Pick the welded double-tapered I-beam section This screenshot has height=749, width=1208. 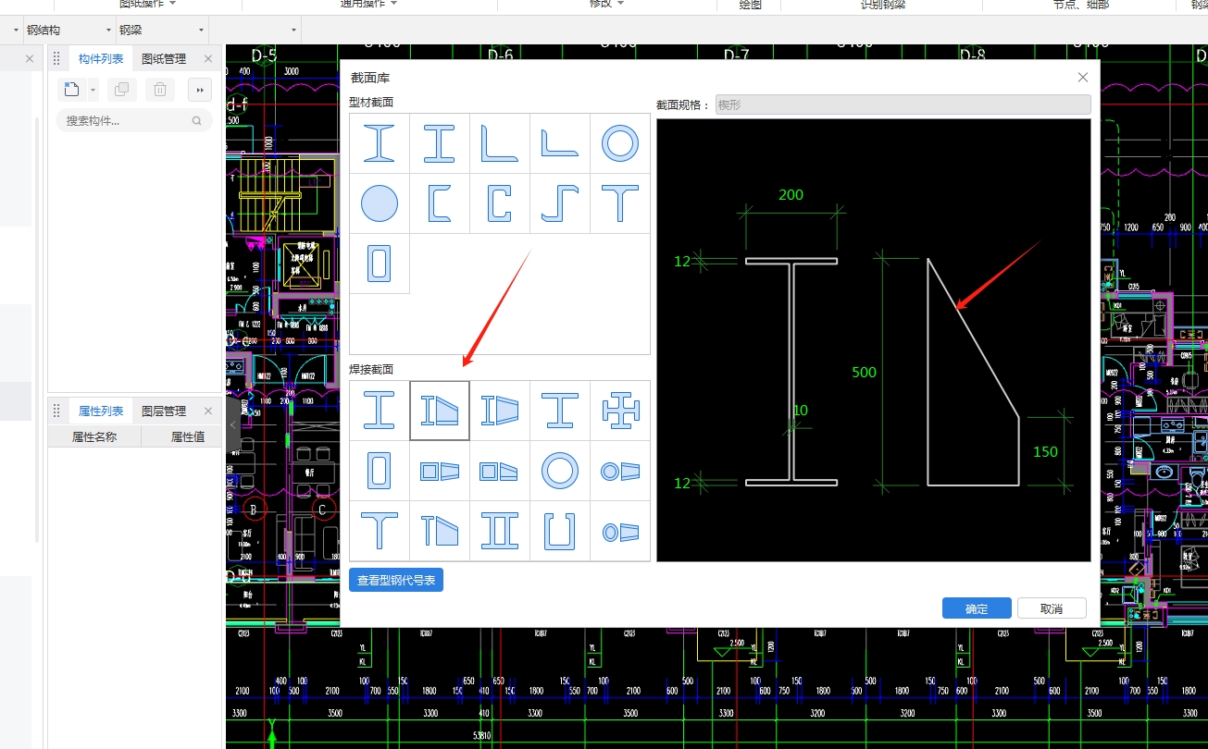tap(500, 411)
